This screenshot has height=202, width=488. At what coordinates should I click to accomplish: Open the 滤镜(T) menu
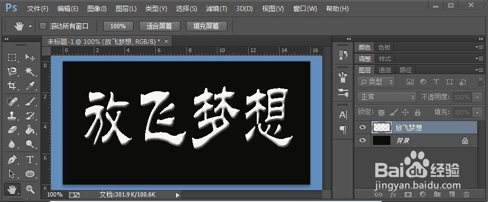pos(216,9)
